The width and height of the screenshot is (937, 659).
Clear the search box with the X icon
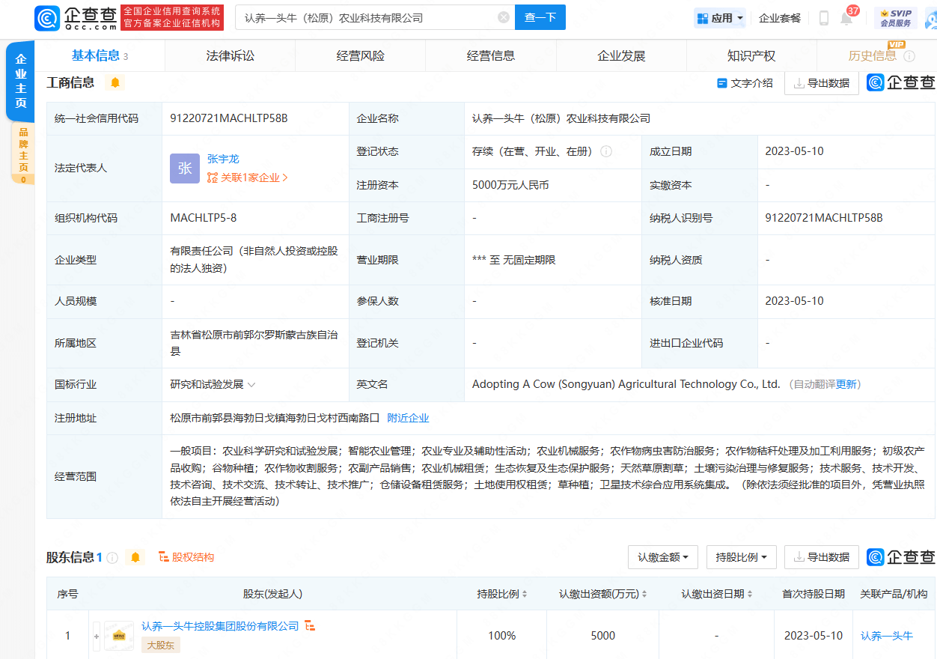pyautogui.click(x=504, y=17)
